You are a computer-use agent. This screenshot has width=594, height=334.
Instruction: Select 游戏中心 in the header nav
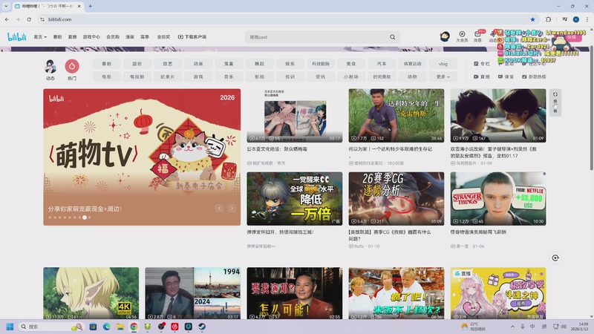click(x=91, y=36)
